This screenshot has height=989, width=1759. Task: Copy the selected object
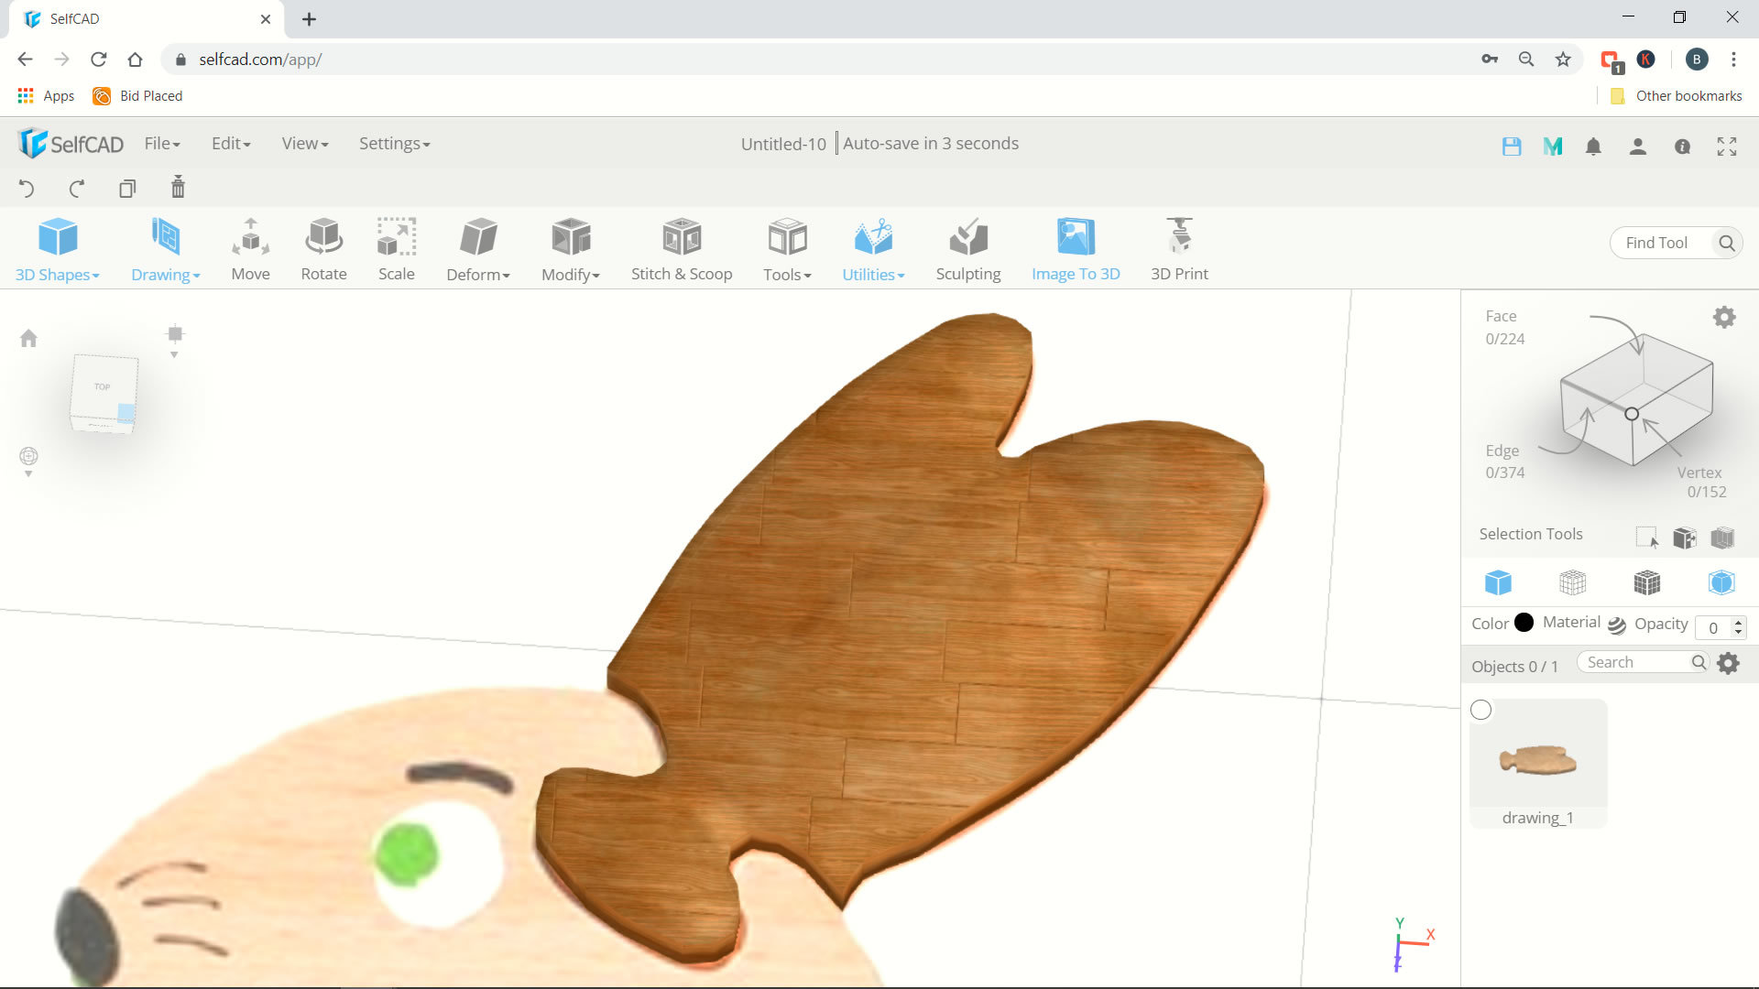127,189
